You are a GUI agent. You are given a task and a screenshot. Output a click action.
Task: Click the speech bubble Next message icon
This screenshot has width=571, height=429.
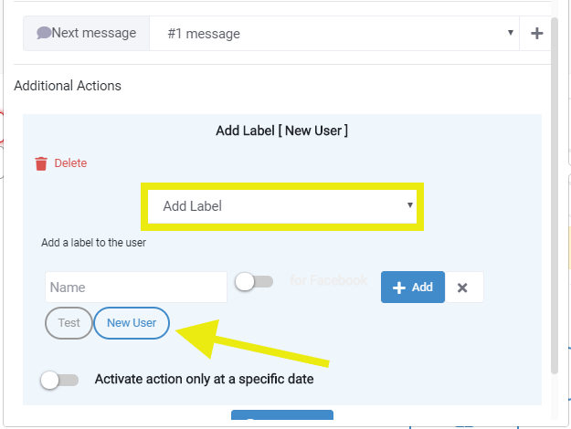tap(44, 33)
